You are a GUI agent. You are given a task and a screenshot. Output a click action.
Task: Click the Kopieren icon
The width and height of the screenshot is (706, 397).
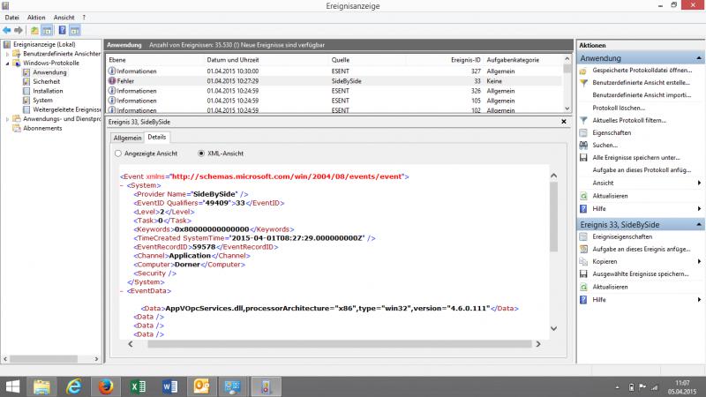click(583, 261)
